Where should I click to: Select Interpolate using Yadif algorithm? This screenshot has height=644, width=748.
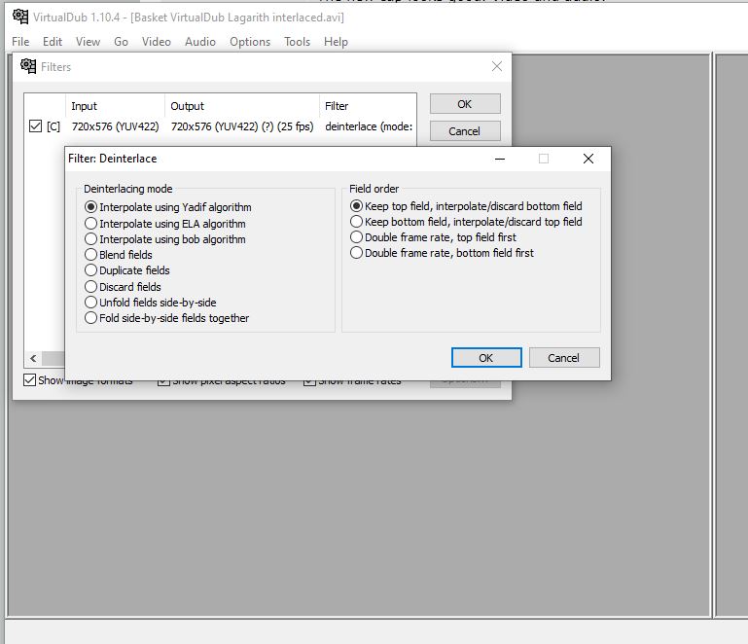(168, 207)
